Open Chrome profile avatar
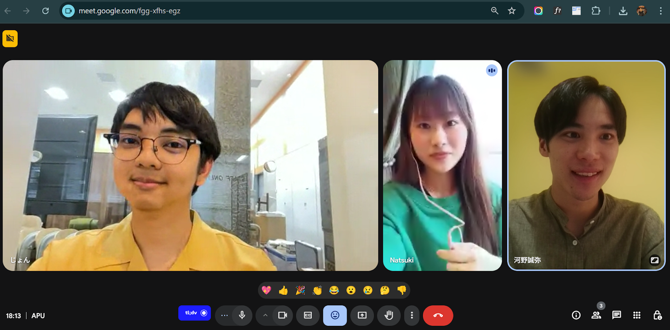The height and width of the screenshot is (330, 670). (642, 11)
